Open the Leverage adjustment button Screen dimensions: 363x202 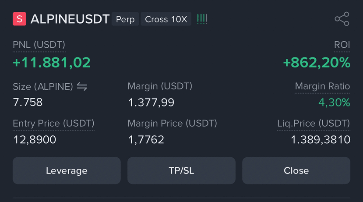[67, 171]
